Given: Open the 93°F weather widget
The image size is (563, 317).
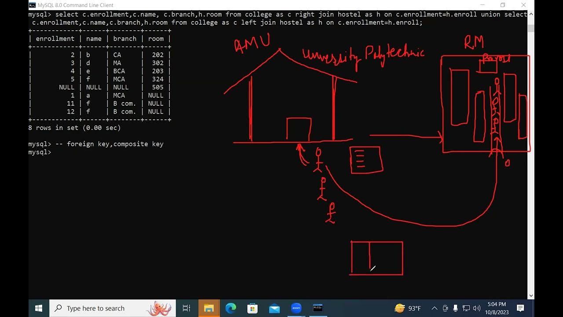Looking at the screenshot, I should pos(408,308).
